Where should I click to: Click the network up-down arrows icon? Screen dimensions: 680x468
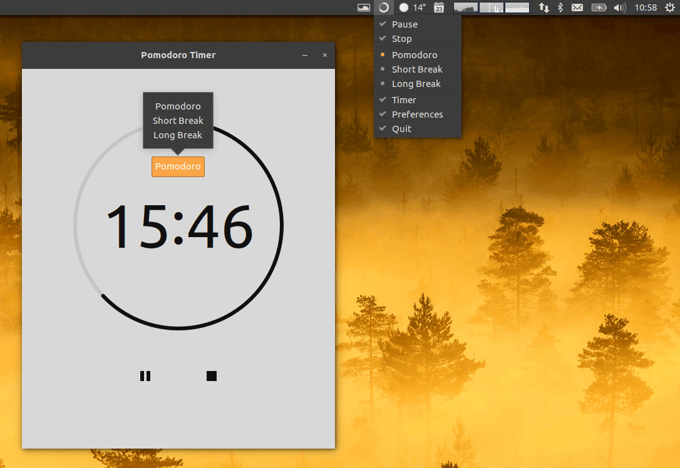[544, 8]
